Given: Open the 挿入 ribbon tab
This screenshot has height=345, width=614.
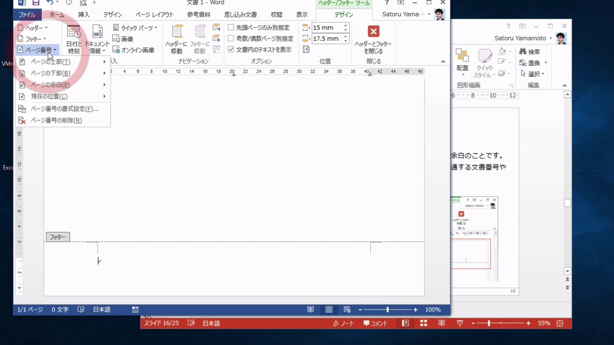Looking at the screenshot, I should (83, 15).
